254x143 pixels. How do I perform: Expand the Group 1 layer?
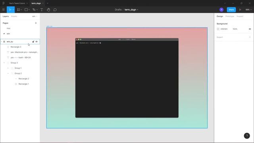pyautogui.click(x=8, y=68)
